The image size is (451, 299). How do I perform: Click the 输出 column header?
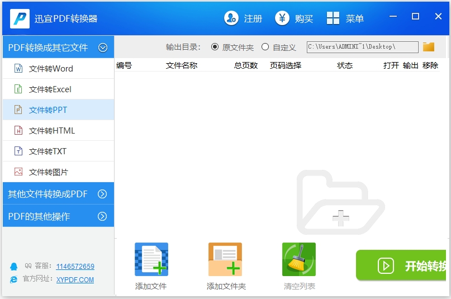411,65
